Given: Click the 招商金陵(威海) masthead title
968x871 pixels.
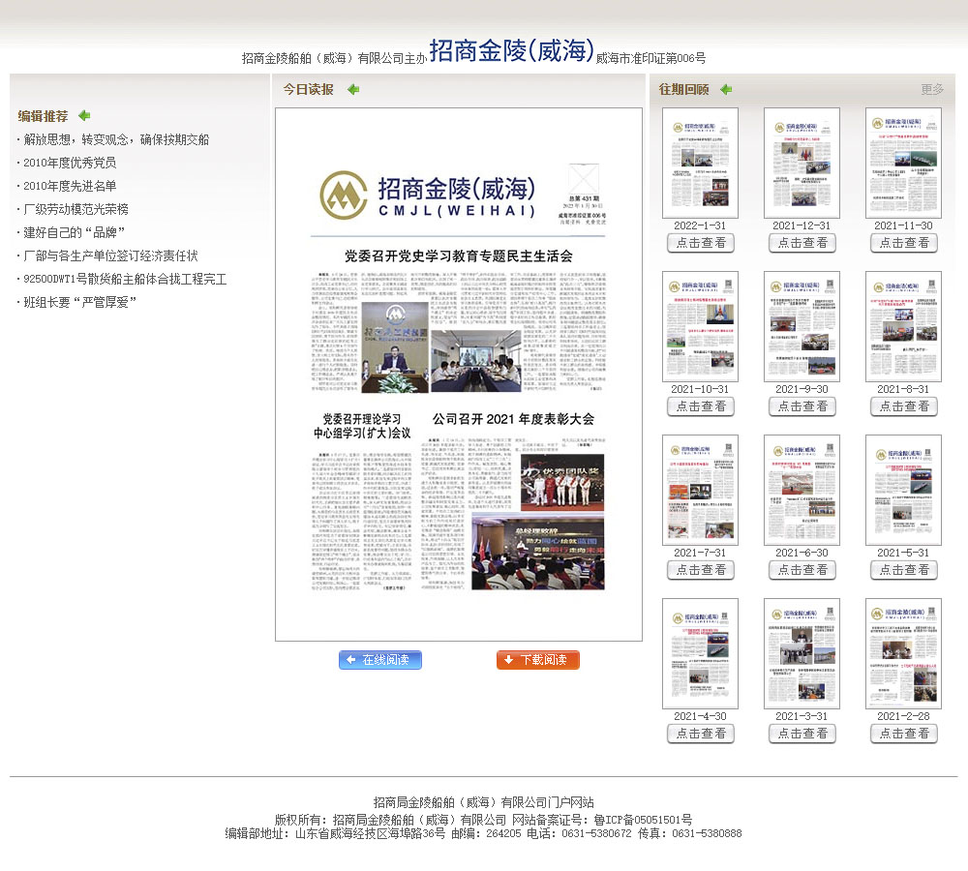Looking at the screenshot, I should click(x=512, y=50).
